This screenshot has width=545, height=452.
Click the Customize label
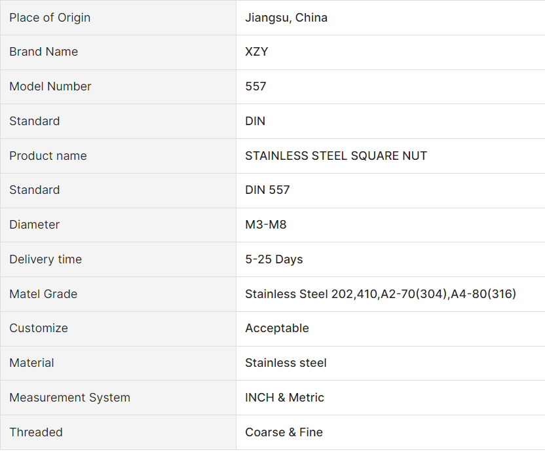pyautogui.click(x=39, y=328)
